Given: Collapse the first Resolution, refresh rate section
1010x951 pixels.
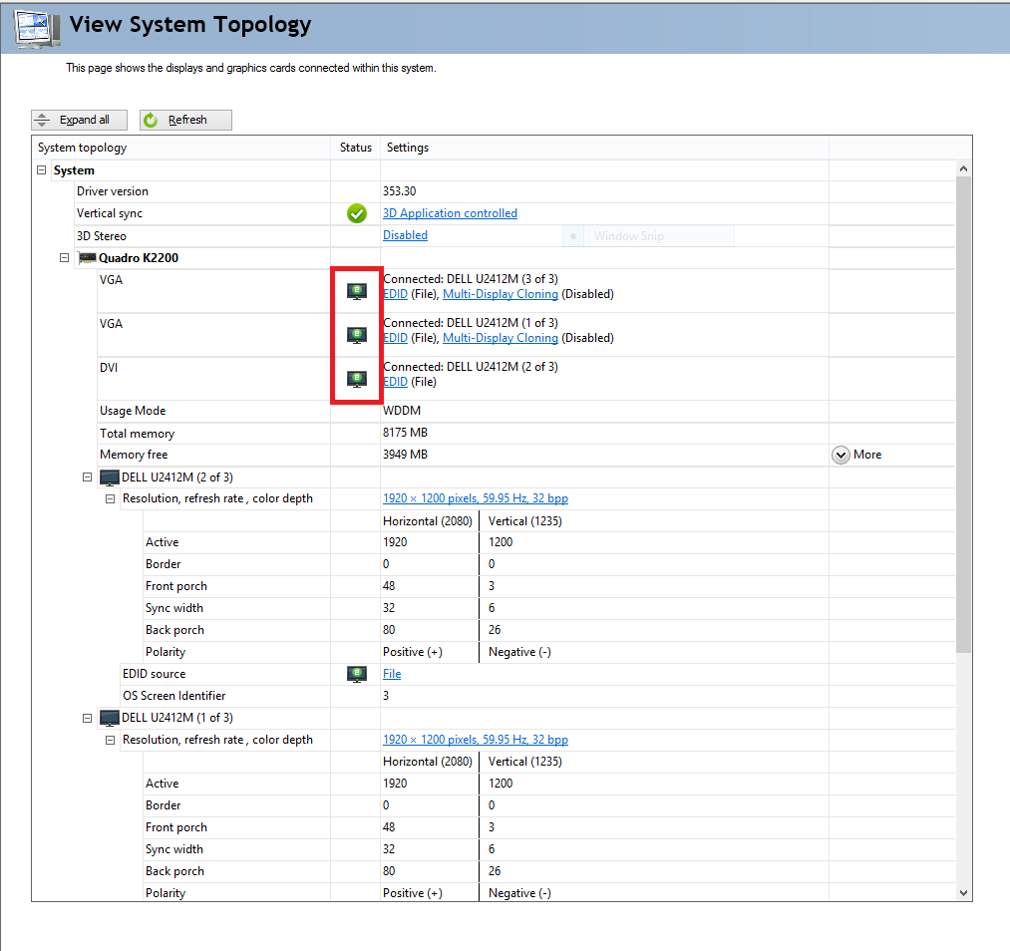Looking at the screenshot, I should click(111, 498).
